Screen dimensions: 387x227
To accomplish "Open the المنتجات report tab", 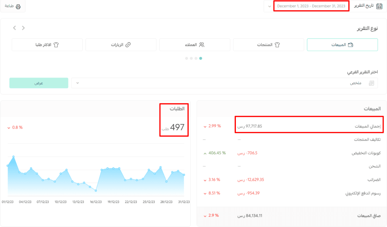I will (269, 45).
